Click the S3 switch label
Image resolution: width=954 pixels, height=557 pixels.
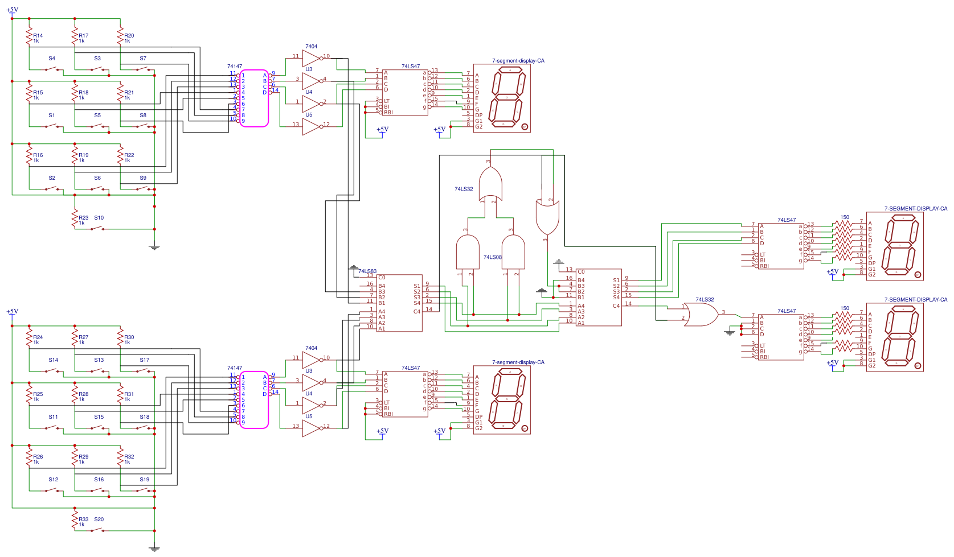(x=97, y=58)
